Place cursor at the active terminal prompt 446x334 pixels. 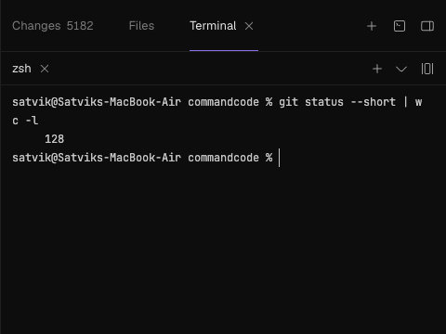point(280,158)
